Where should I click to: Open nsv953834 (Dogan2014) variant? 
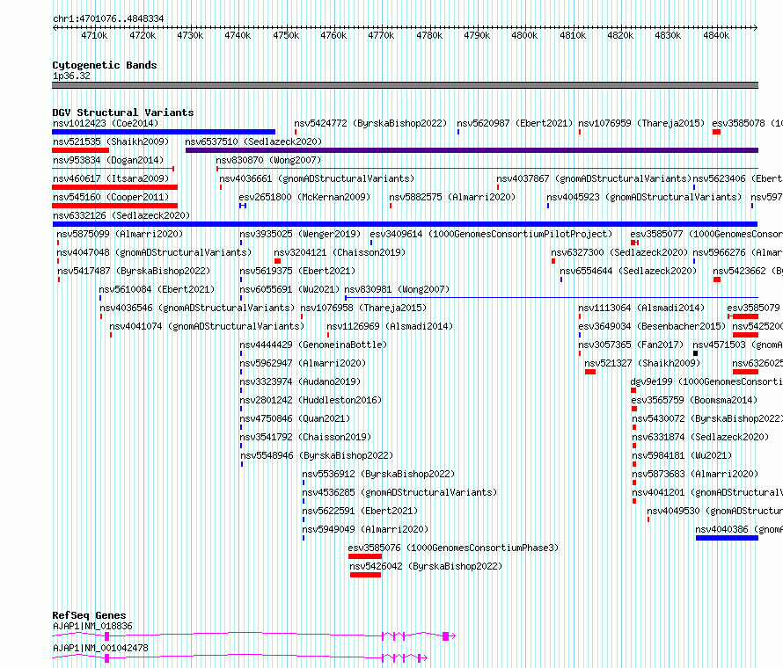[108, 160]
